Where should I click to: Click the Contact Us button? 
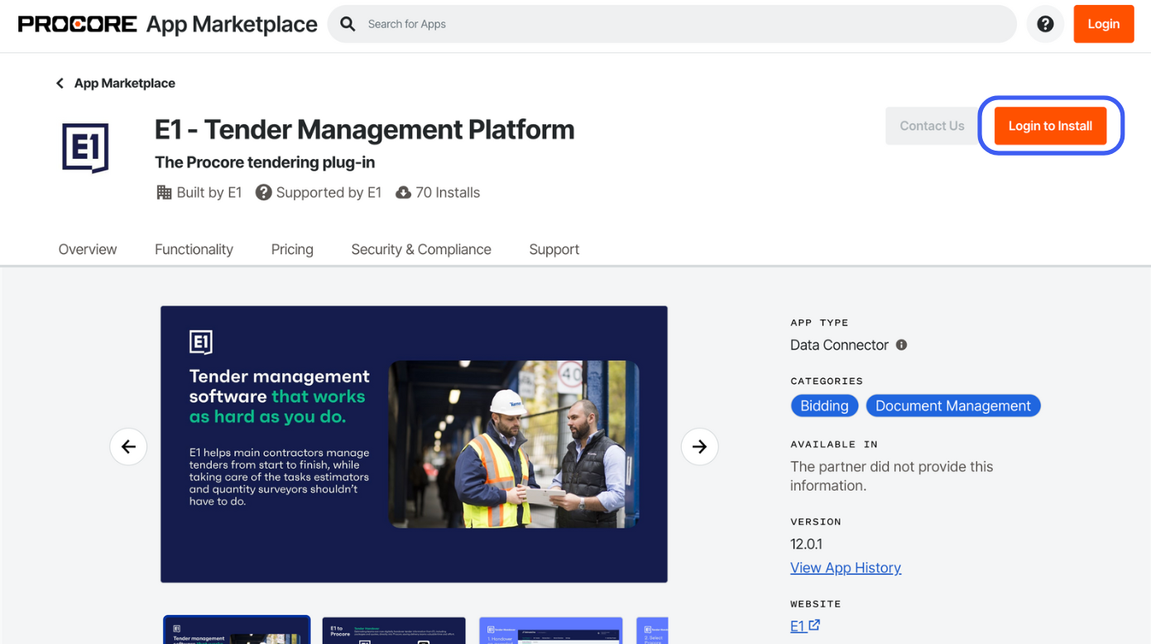[x=932, y=126]
